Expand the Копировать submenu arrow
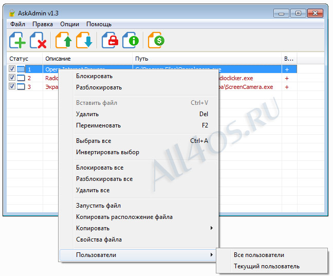The image size is (333, 276). point(211,228)
